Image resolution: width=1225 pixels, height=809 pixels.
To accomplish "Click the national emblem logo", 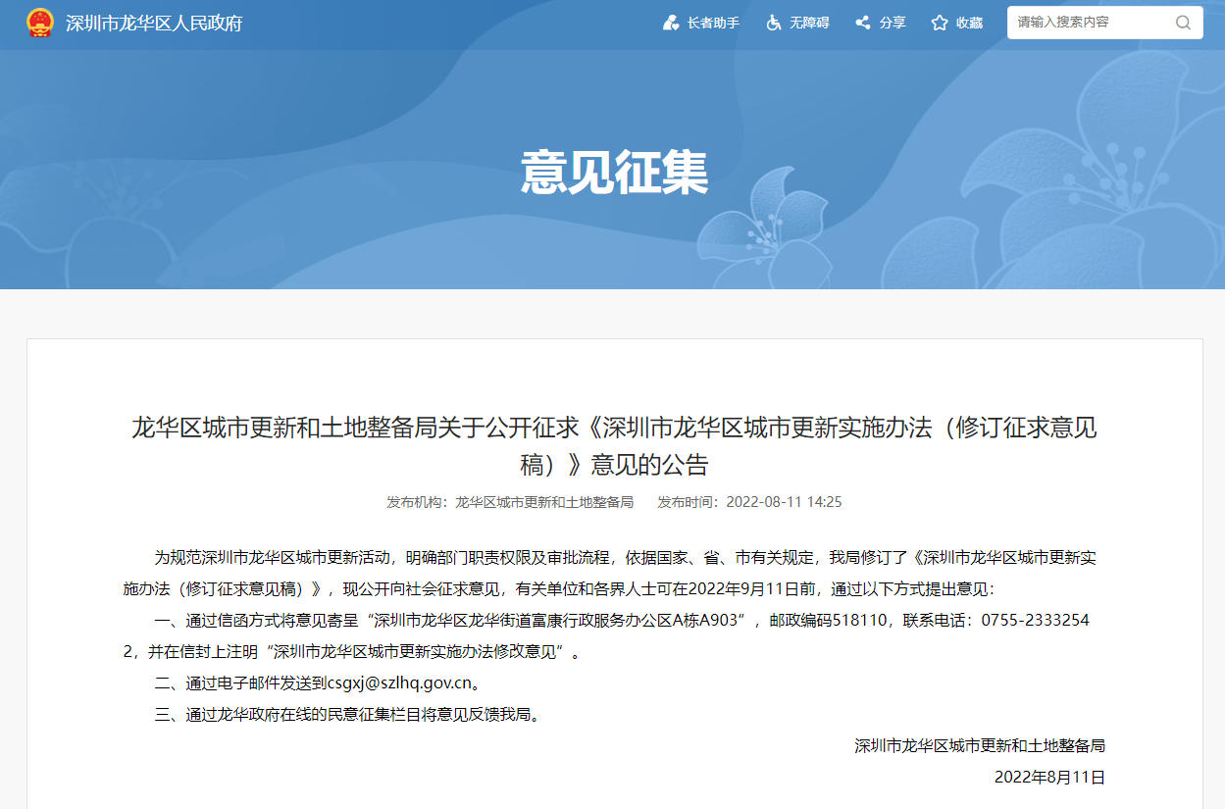I will 39,23.
